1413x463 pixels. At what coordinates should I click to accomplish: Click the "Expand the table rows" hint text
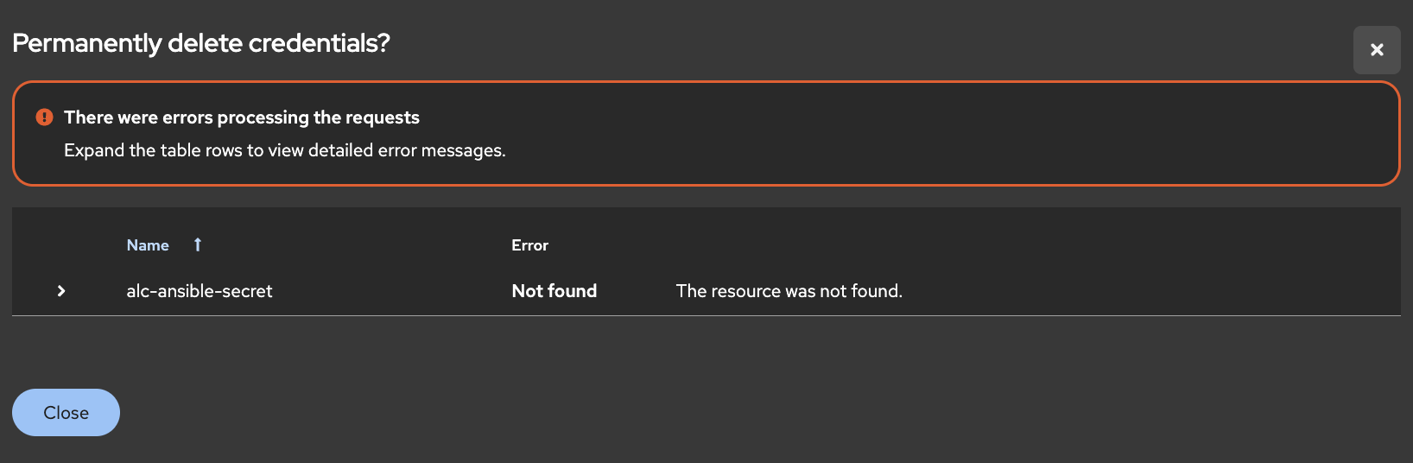(x=284, y=150)
